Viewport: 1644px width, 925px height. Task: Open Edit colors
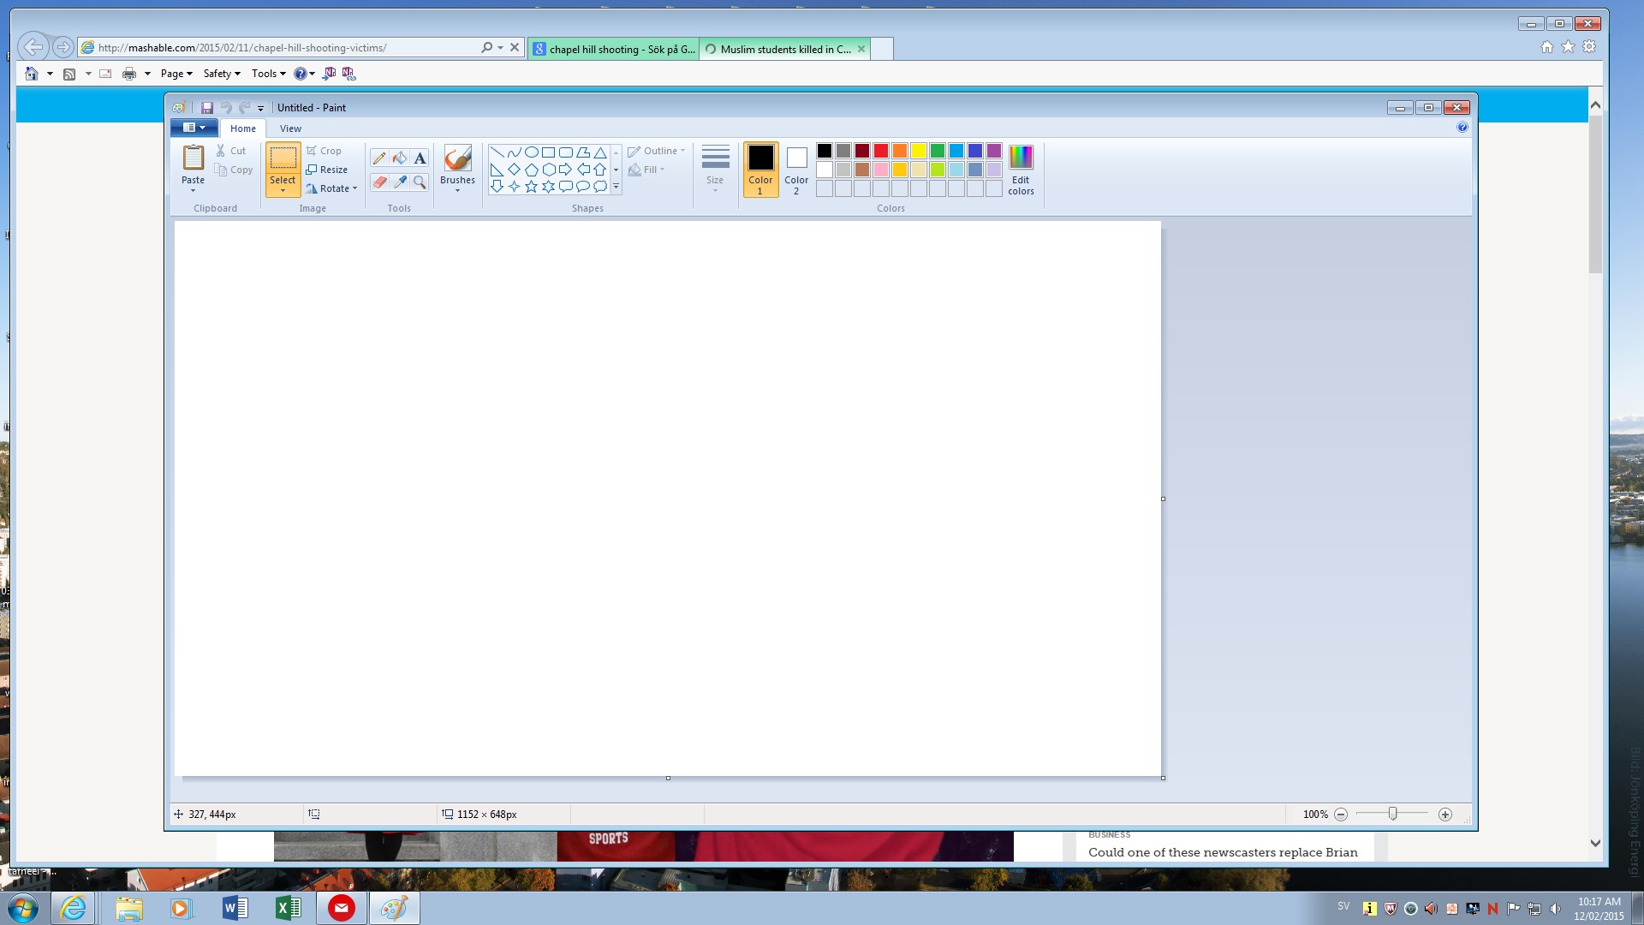point(1021,170)
